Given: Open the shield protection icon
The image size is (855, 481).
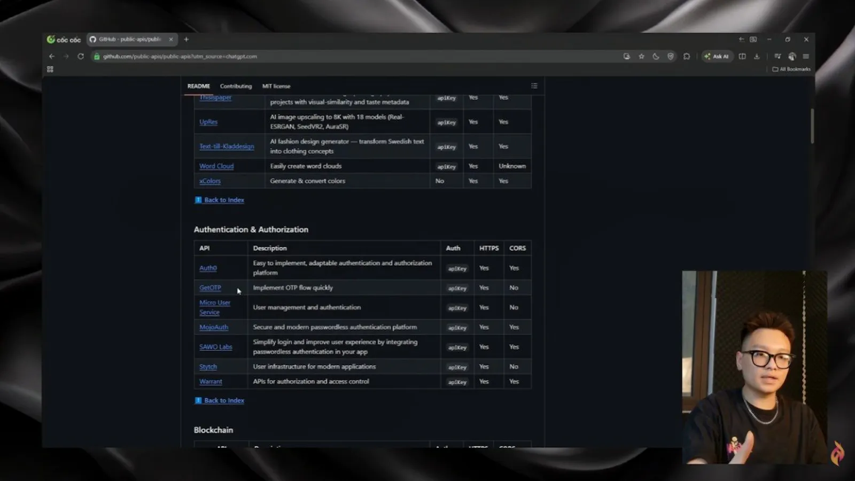Looking at the screenshot, I should 671,56.
